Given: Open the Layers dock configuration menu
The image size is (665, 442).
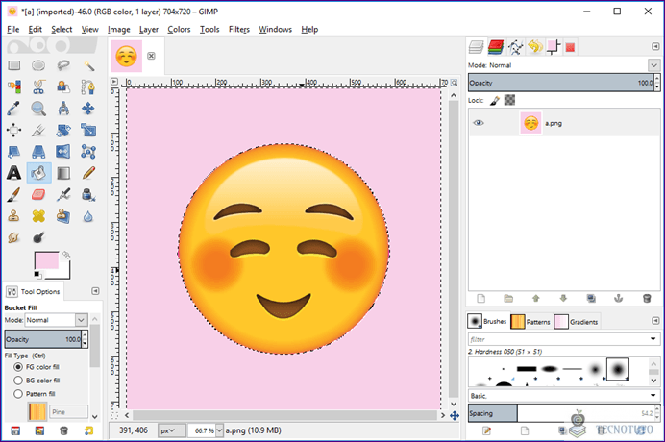Looking at the screenshot, I should tap(655, 46).
